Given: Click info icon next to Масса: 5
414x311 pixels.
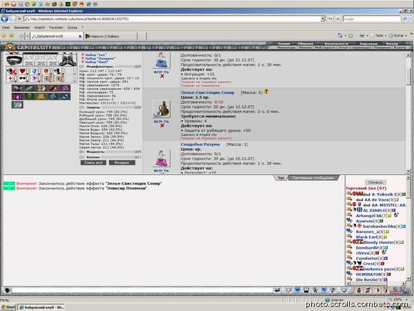Looking at the screenshot, I should [x=266, y=92].
